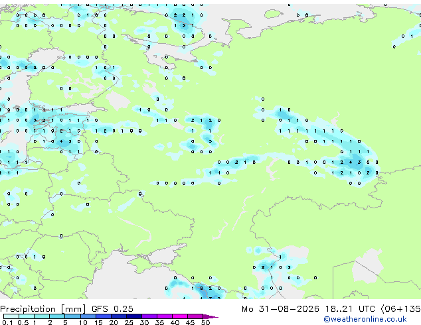
Task: Pick the legend swatch between 1 and 2
Action: tap(42, 316)
